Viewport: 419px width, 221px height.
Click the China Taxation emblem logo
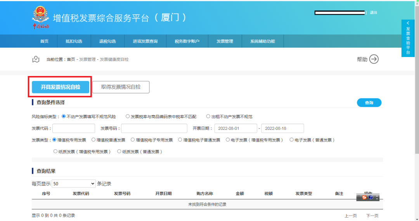tap(41, 17)
